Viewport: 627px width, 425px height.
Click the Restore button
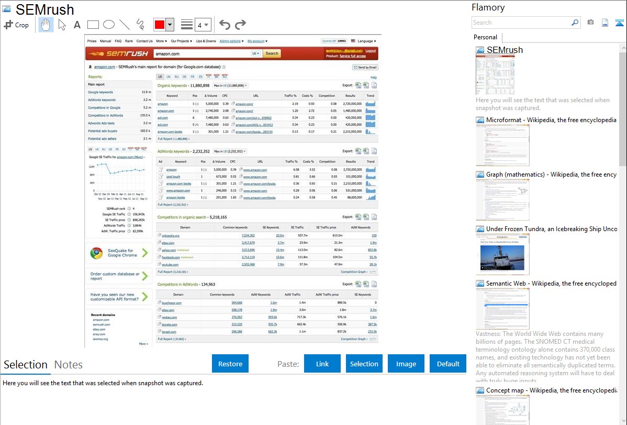(230, 364)
